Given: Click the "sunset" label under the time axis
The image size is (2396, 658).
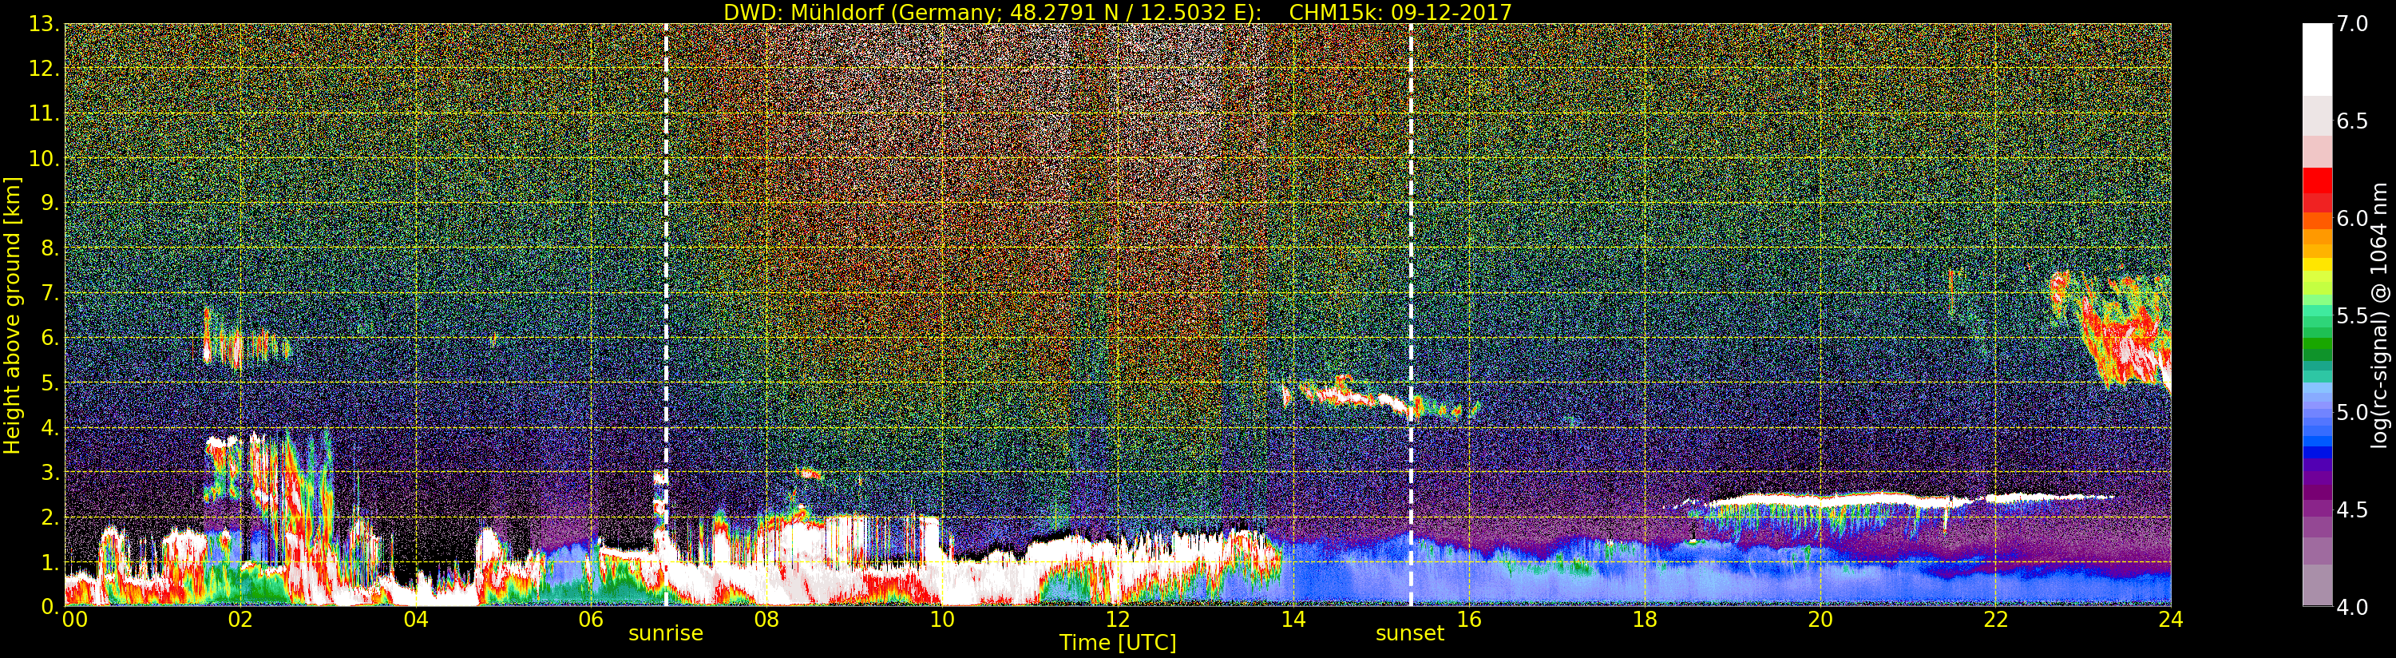Looking at the screenshot, I should click(1410, 634).
